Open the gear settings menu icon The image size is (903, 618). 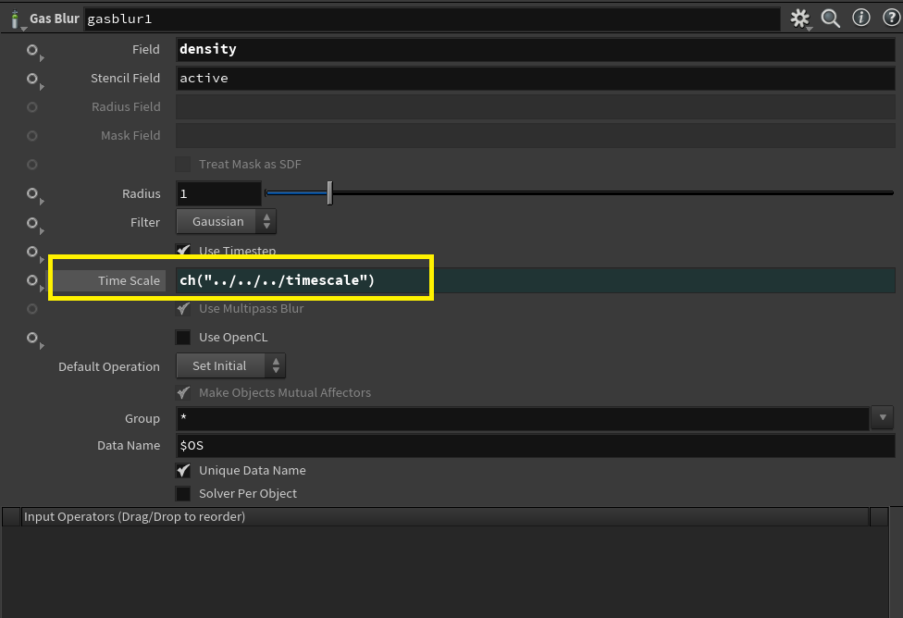coord(800,19)
